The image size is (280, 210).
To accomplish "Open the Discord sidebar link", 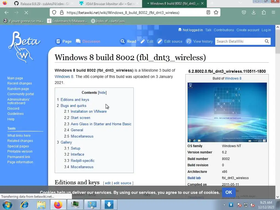I will tap(13, 108).
